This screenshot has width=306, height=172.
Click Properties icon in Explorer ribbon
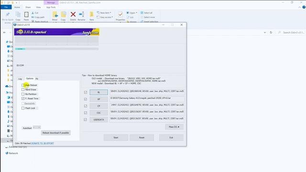click(x=120, y=15)
